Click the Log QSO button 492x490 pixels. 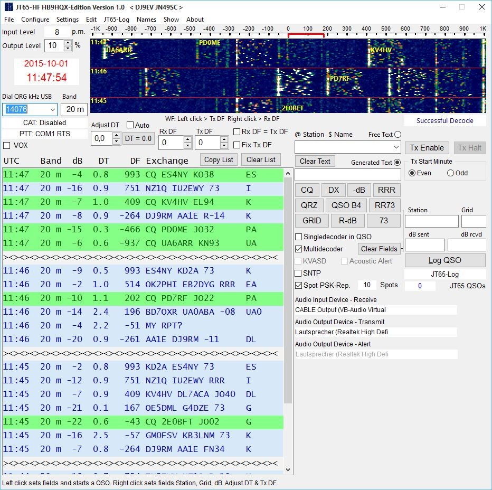point(445,260)
